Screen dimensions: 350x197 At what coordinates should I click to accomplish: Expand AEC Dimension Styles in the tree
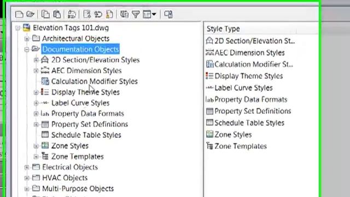tap(36, 71)
